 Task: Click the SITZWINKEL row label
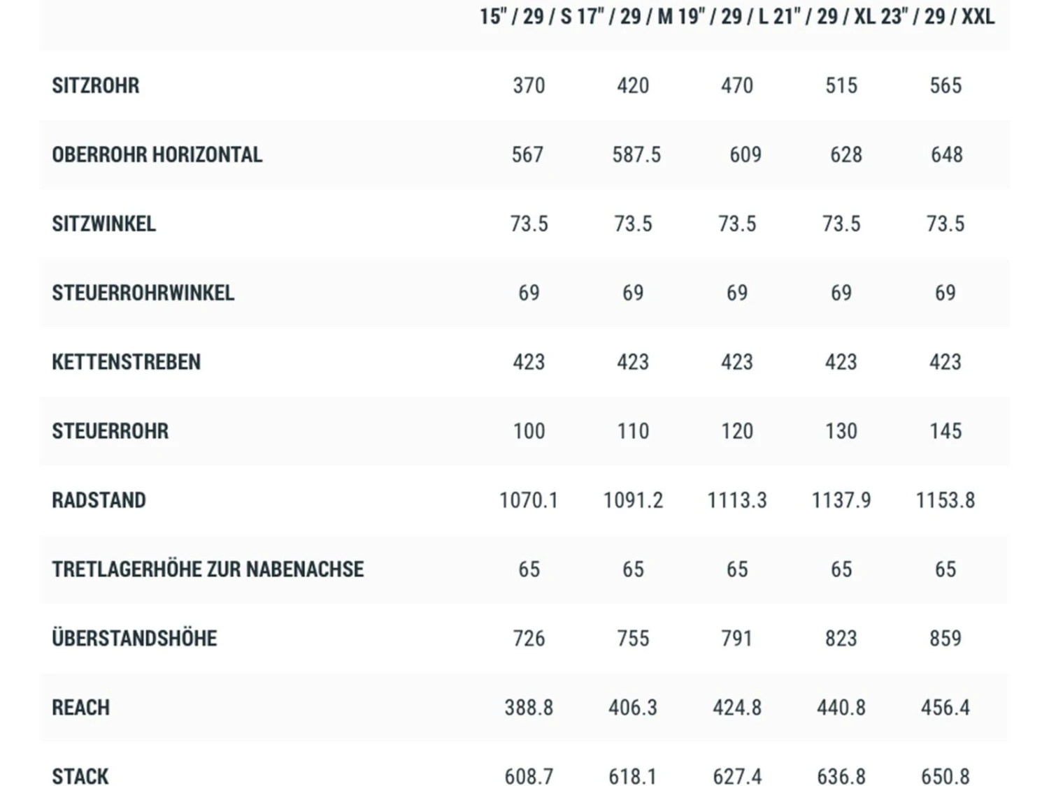[104, 224]
